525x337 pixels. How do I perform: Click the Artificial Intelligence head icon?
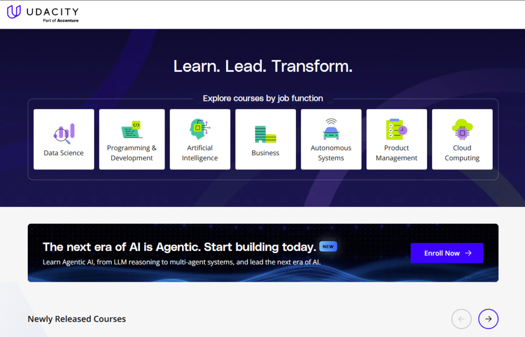[x=199, y=129]
